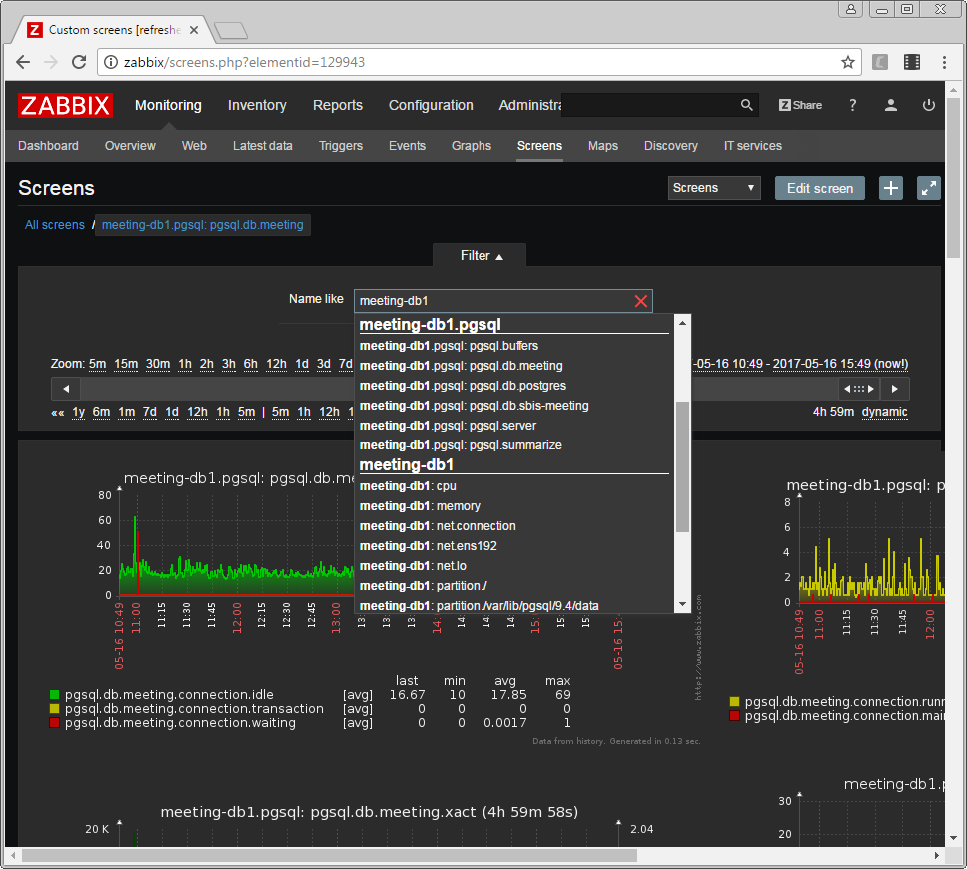The height and width of the screenshot is (869, 967).
Task: Select suggestion meeting-db1: partition./
Action: point(424,586)
